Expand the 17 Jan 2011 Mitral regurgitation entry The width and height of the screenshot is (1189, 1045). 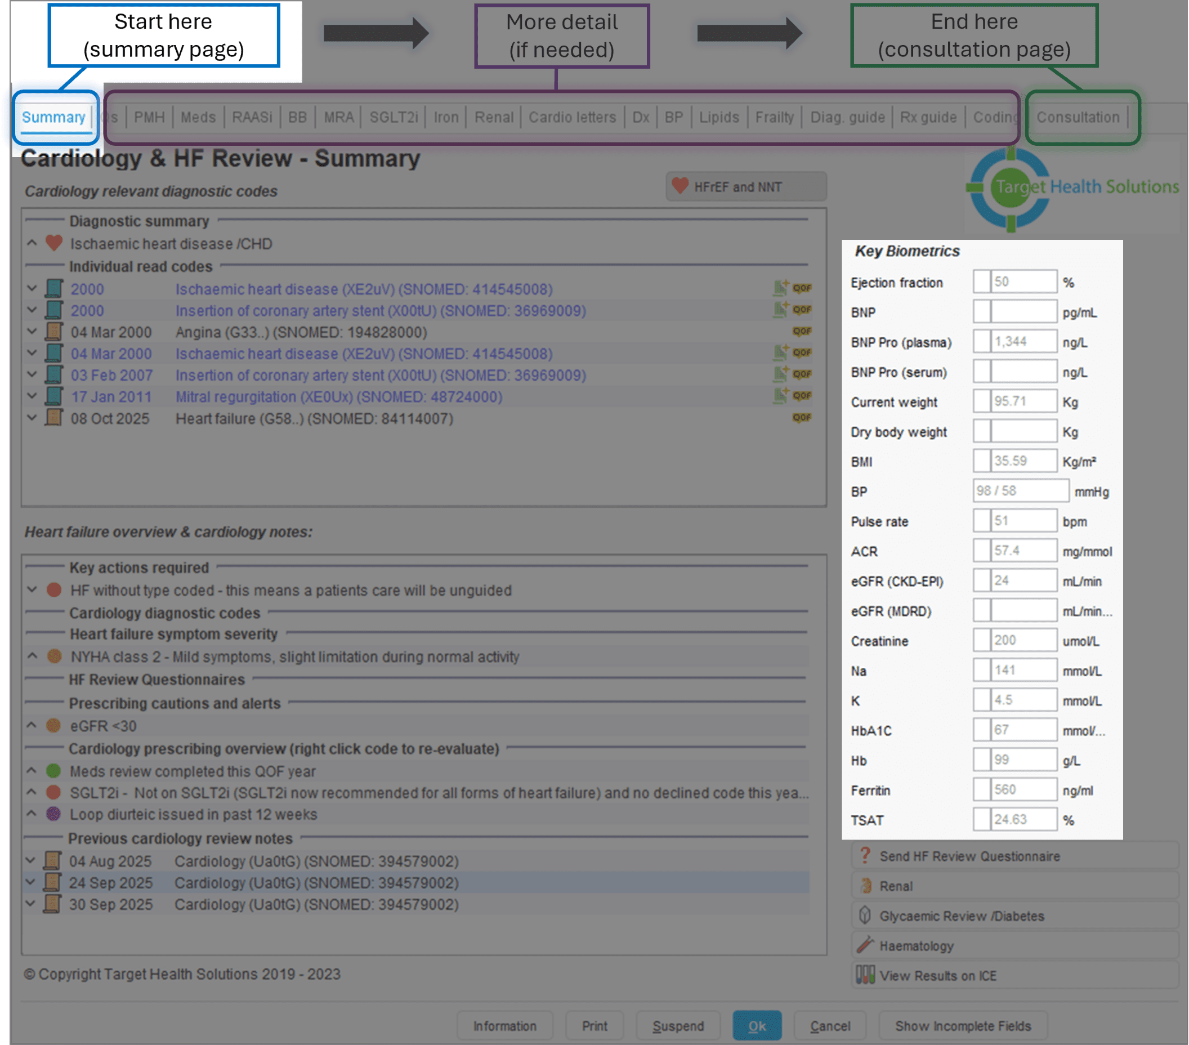(32, 397)
